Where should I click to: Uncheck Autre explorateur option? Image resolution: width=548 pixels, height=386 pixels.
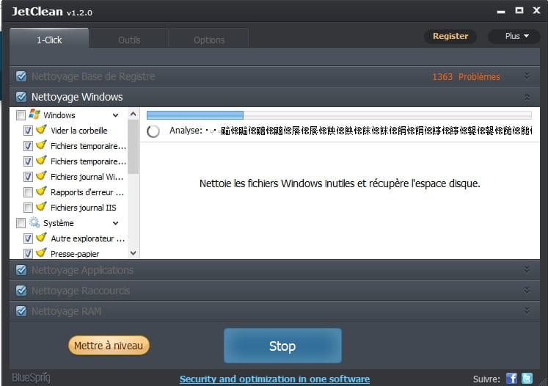pos(28,238)
